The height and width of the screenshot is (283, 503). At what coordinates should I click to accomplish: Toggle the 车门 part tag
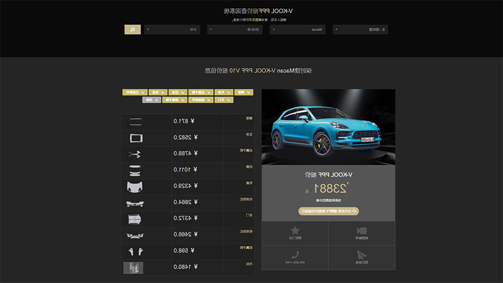coord(224,100)
